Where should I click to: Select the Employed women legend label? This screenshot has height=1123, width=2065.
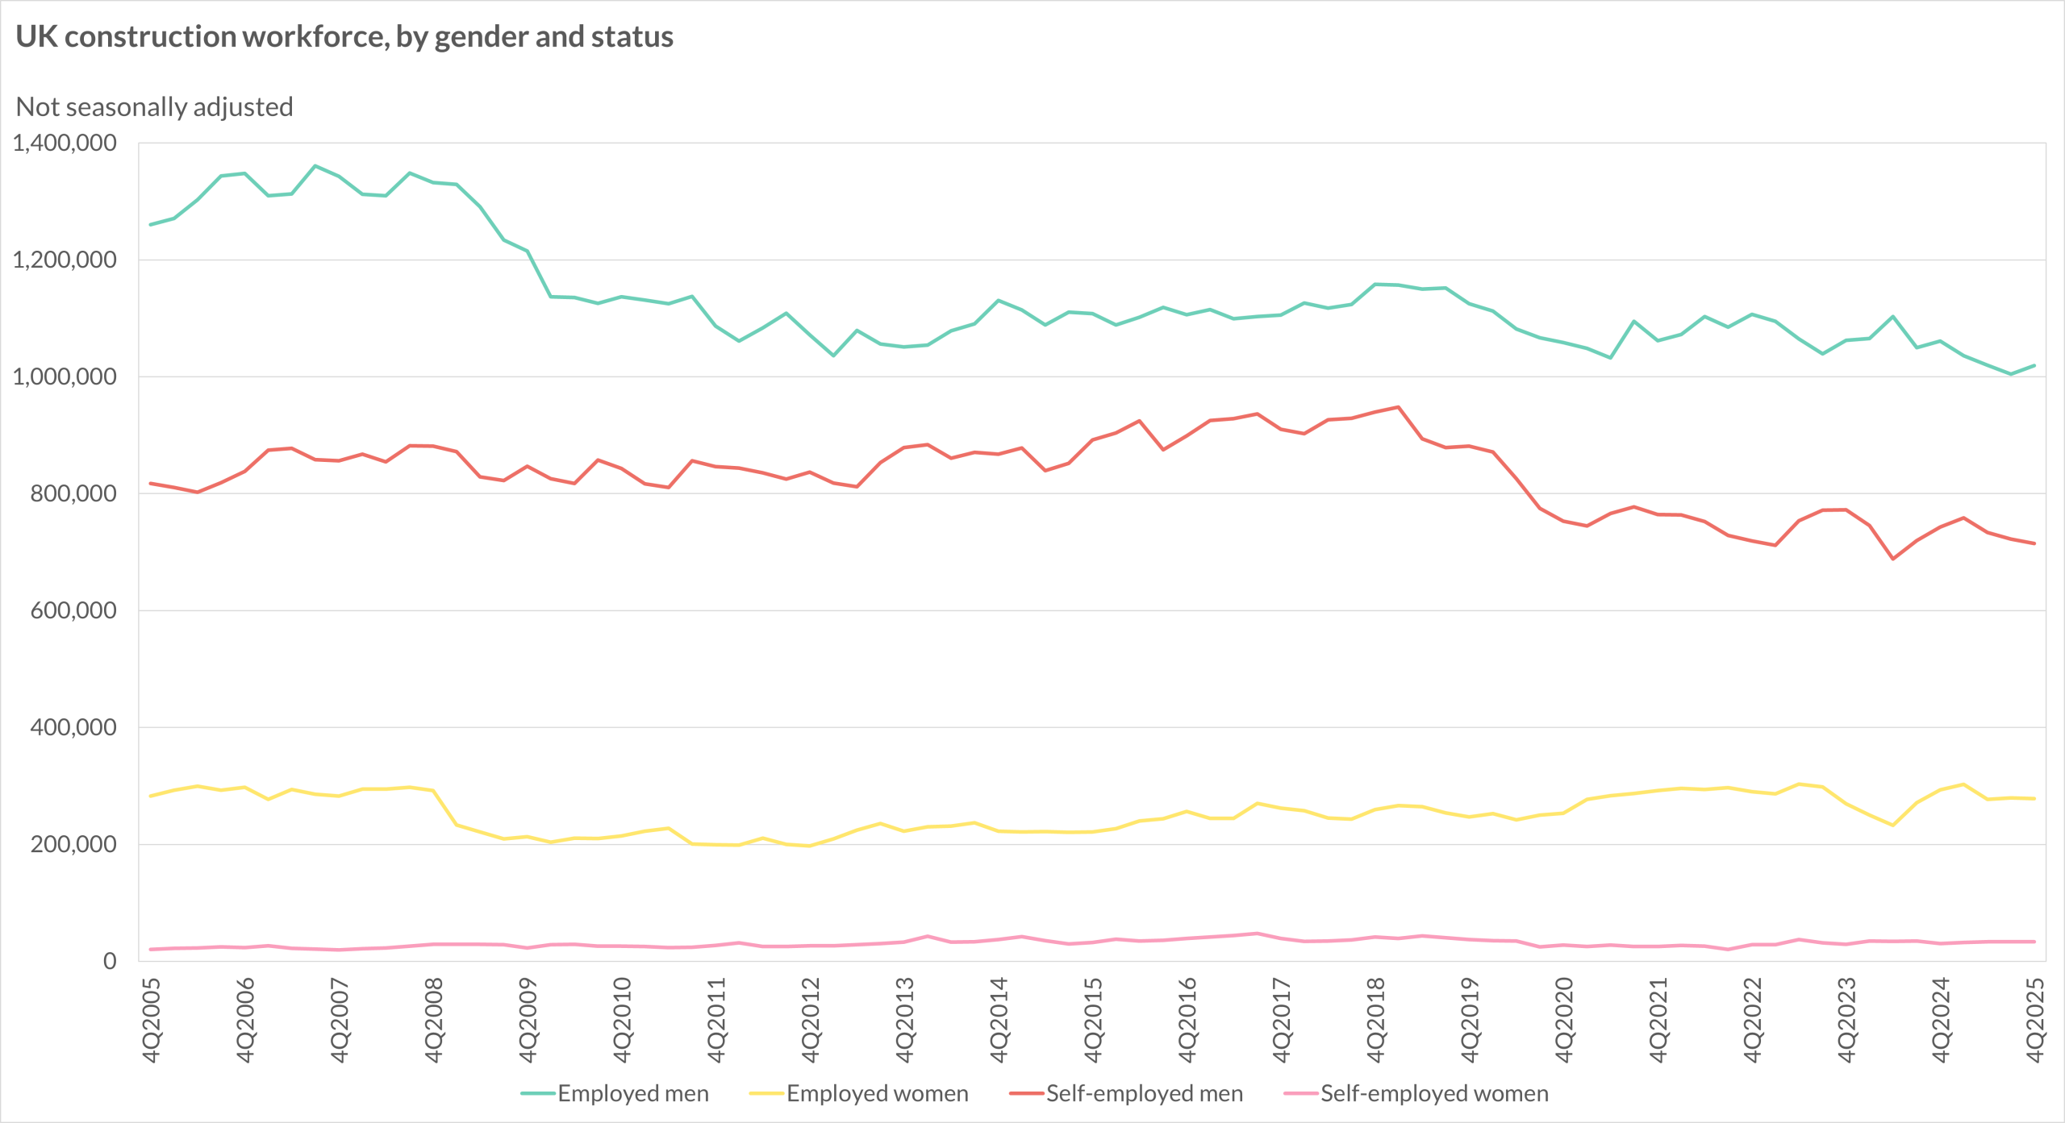878,1093
